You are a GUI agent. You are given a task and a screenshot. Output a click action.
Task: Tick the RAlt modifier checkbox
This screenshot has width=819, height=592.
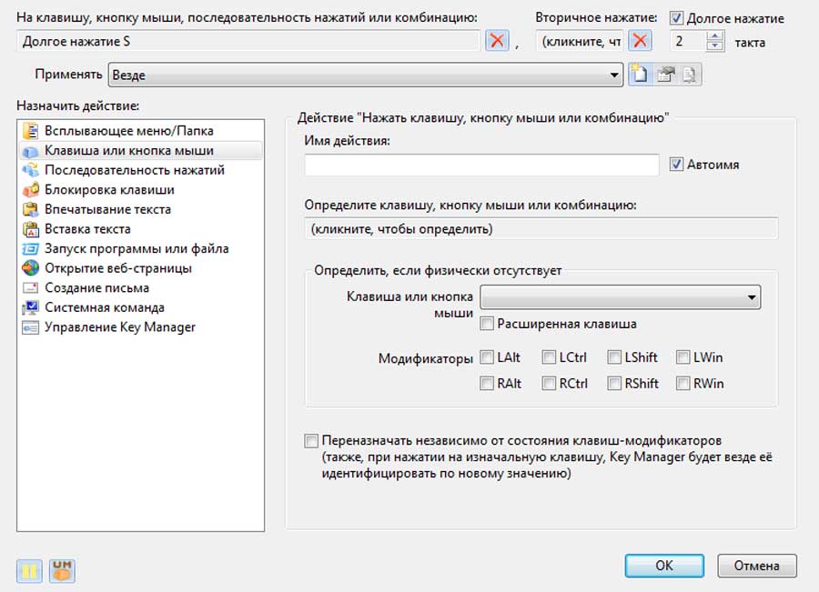(x=487, y=384)
